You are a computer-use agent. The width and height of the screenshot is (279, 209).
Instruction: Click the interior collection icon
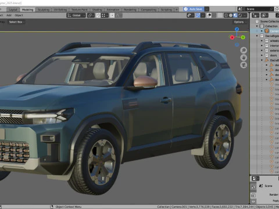267,46
